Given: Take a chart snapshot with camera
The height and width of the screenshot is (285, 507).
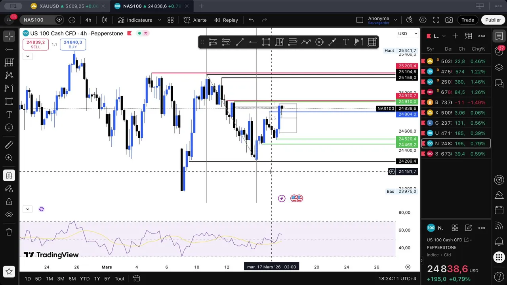Looking at the screenshot, I should coord(449,20).
